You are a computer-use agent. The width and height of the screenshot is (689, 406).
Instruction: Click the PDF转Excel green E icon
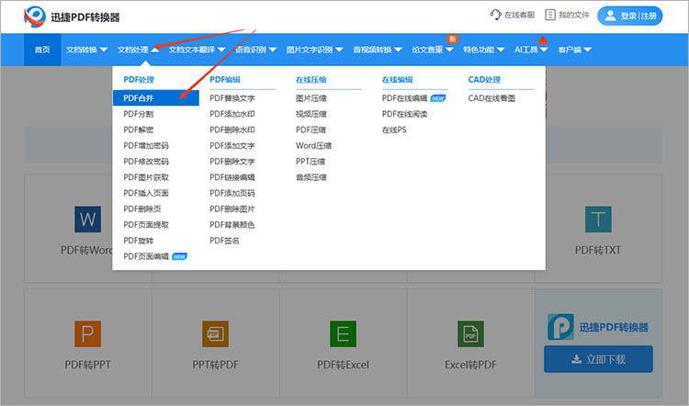[x=344, y=333]
